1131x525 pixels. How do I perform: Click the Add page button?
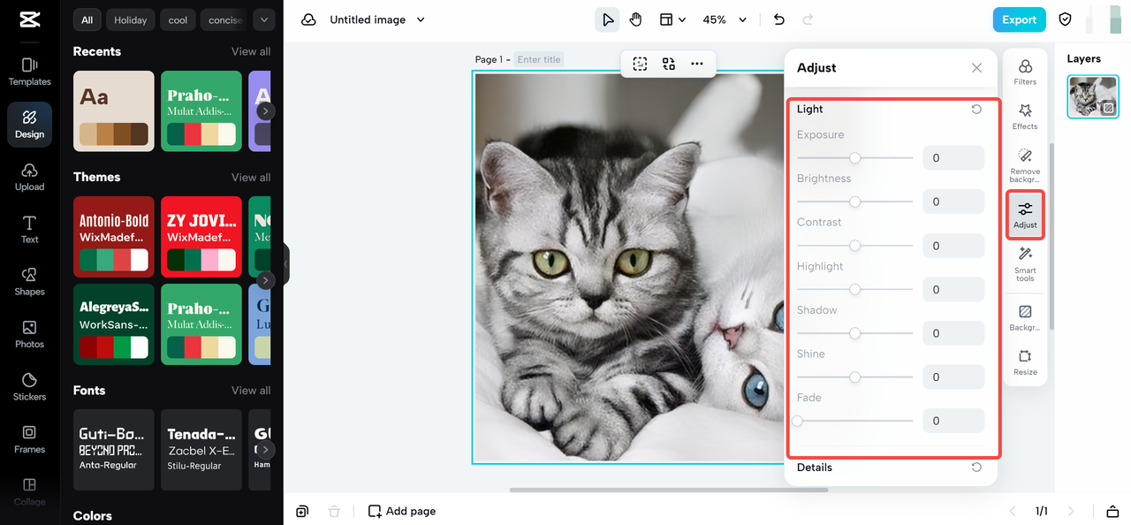point(402,511)
